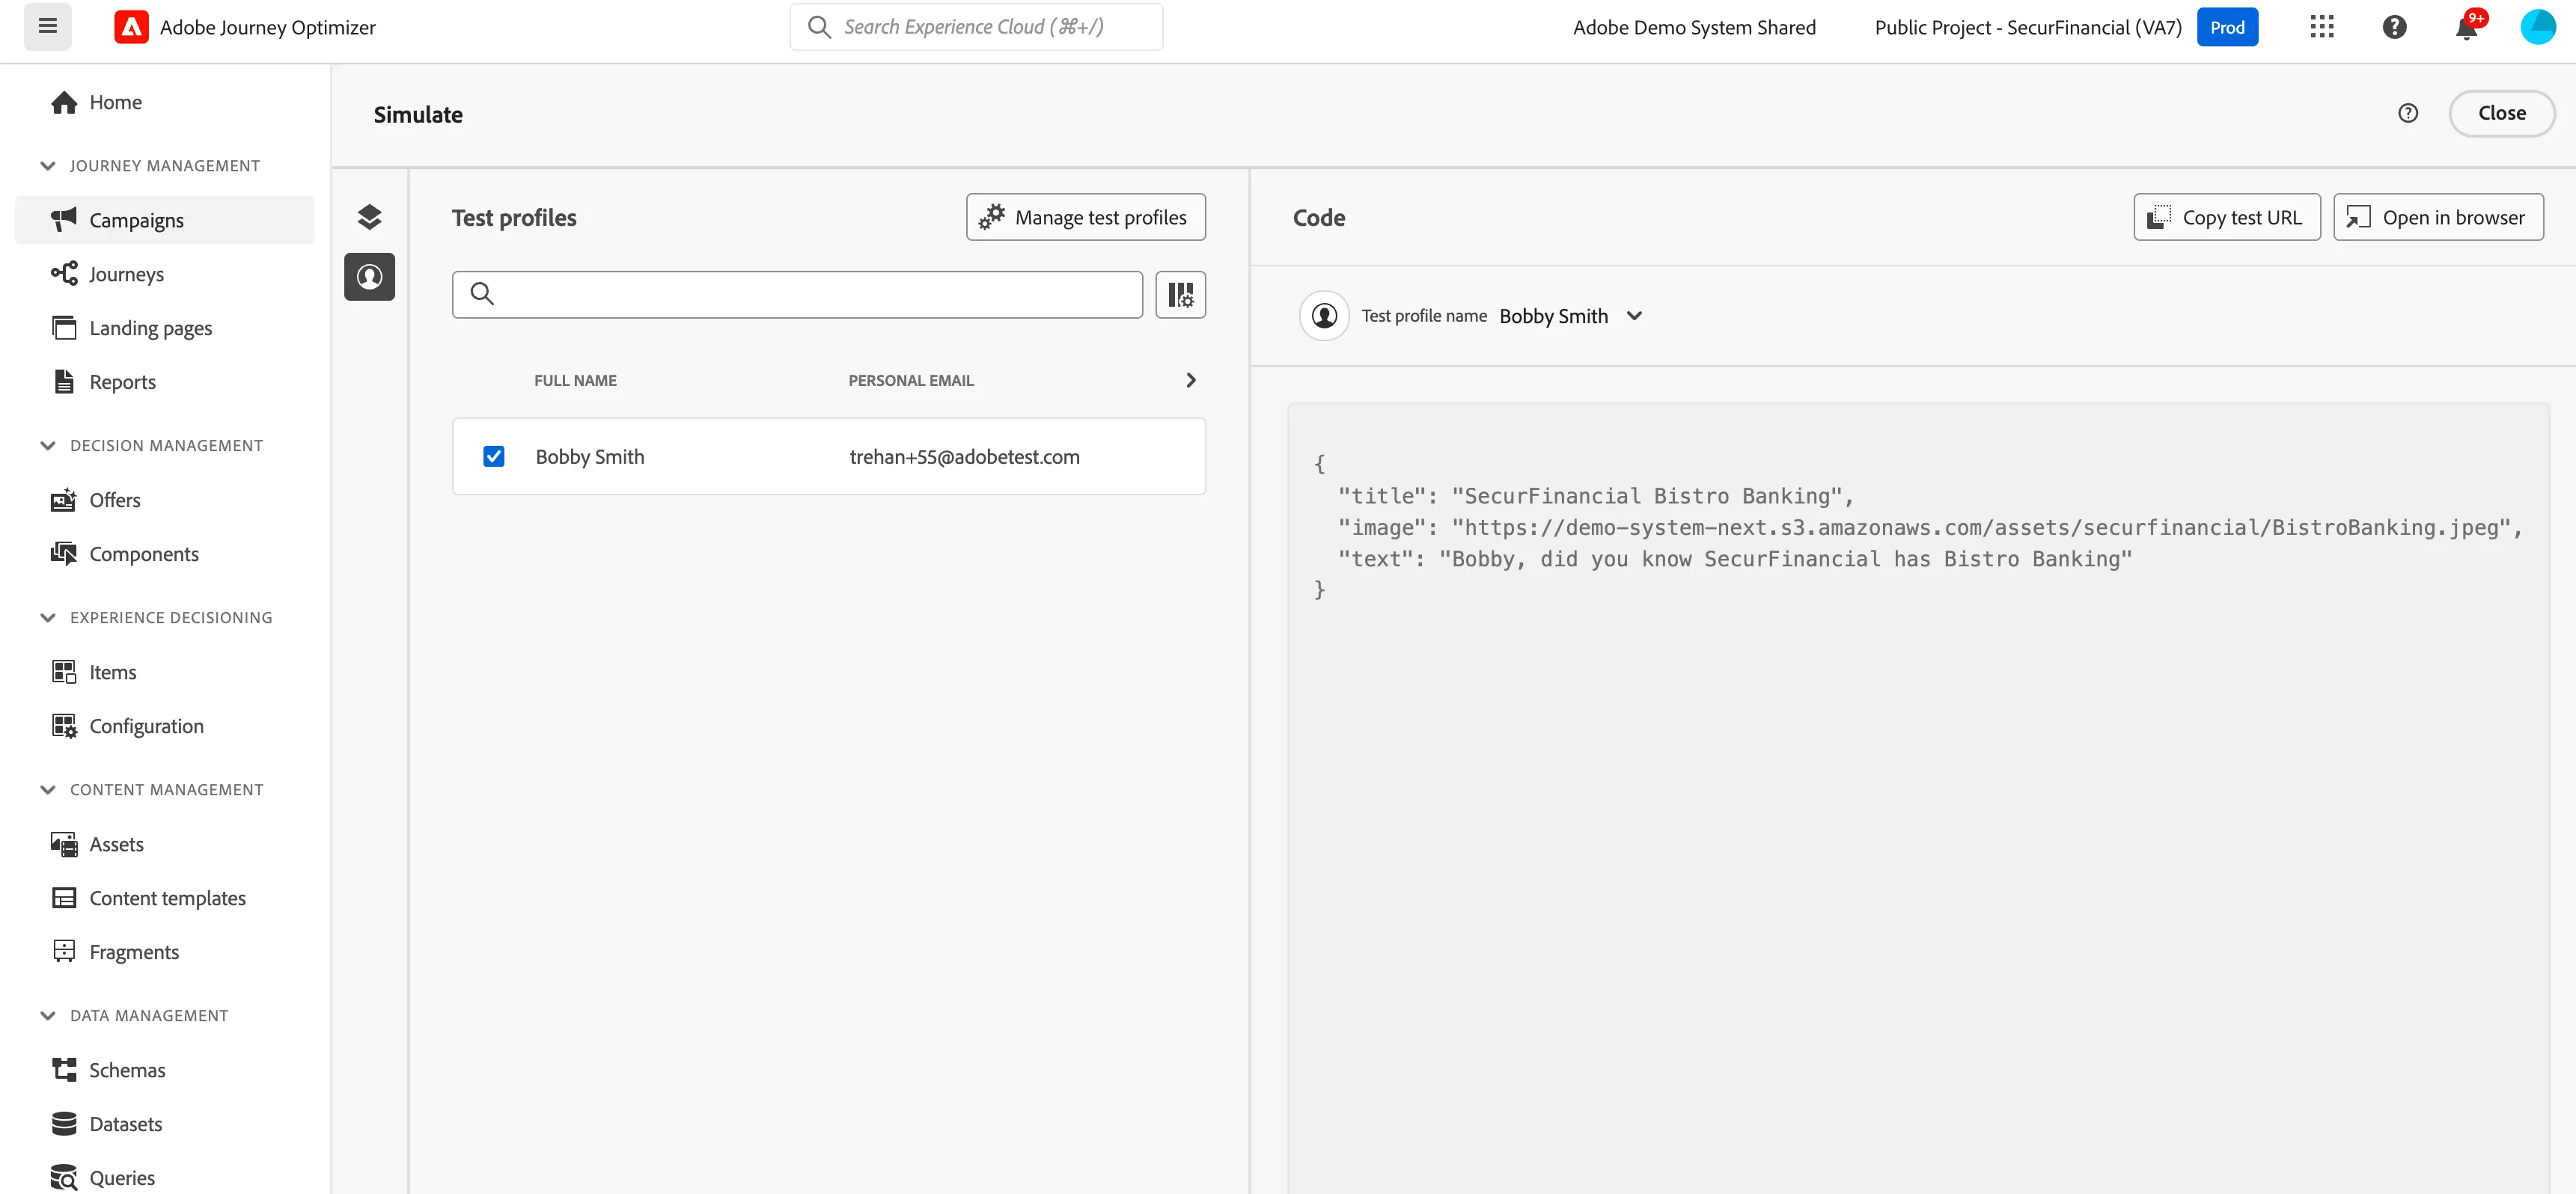Select the layers stack icon in side rail

(x=369, y=217)
